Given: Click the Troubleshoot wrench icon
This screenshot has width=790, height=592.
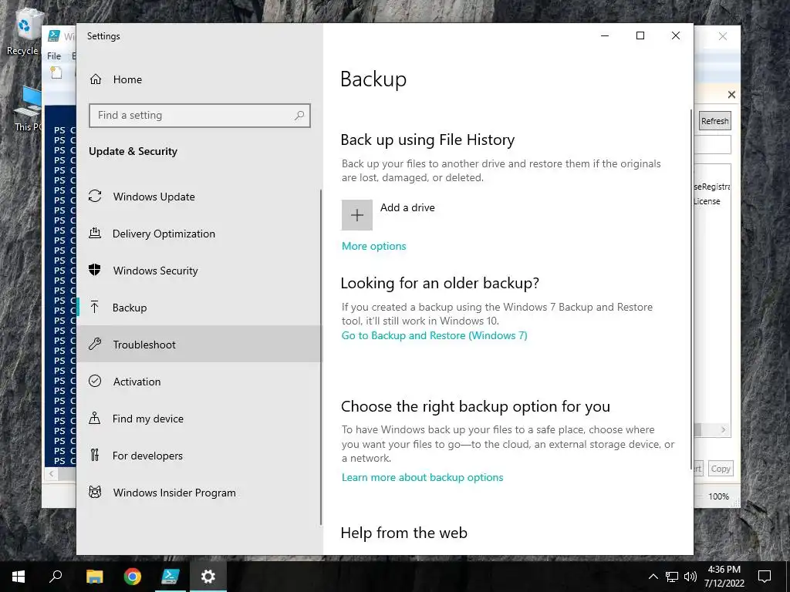Looking at the screenshot, I should pyautogui.click(x=95, y=345).
